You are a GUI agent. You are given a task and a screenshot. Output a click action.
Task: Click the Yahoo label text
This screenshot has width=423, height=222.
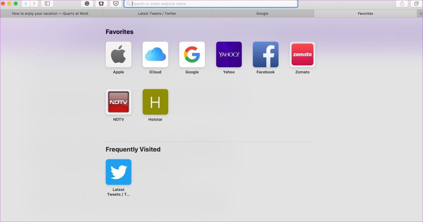coord(229,72)
